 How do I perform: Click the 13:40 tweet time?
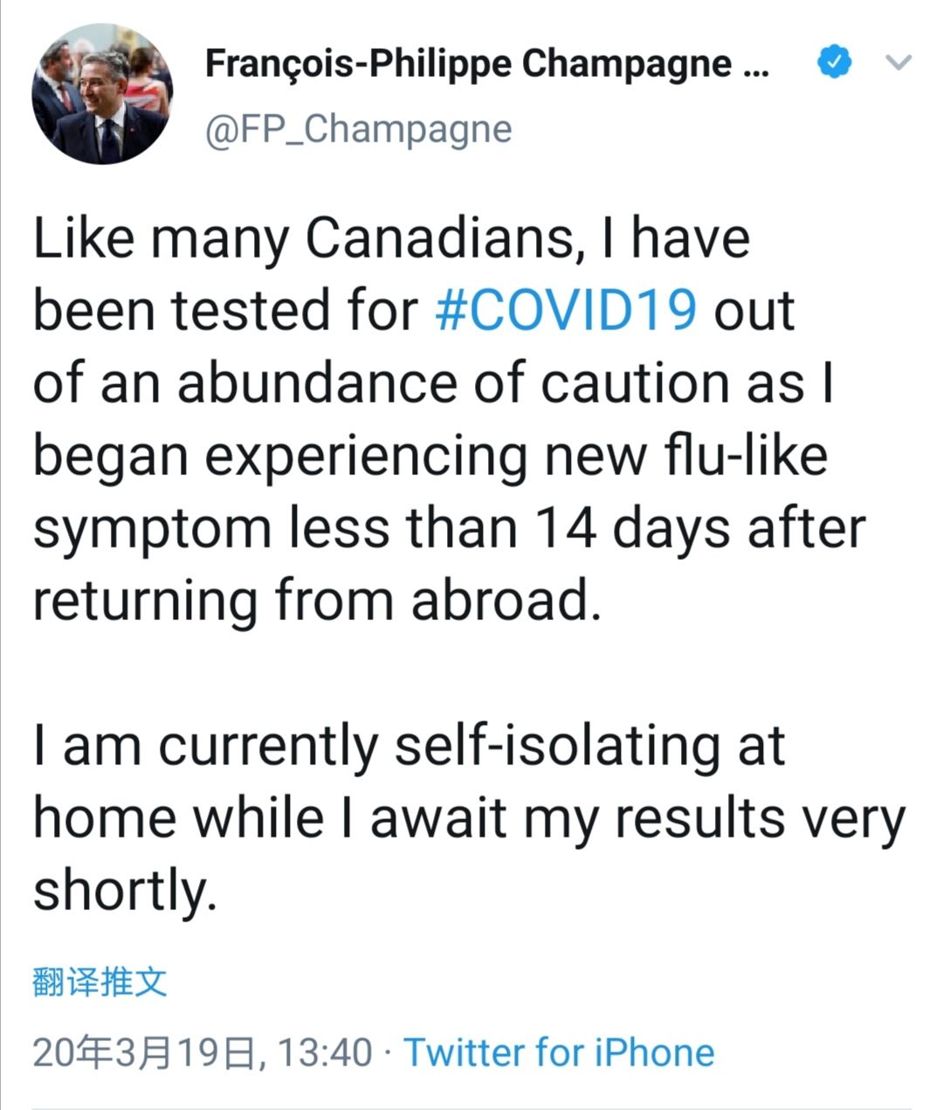coord(325,1052)
